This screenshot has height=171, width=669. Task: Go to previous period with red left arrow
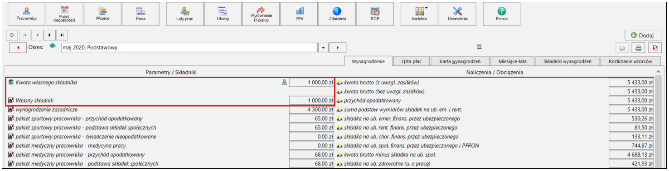pyautogui.click(x=18, y=47)
